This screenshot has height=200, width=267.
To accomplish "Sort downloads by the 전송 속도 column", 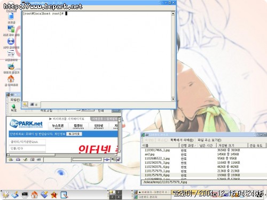I will pos(257,146).
